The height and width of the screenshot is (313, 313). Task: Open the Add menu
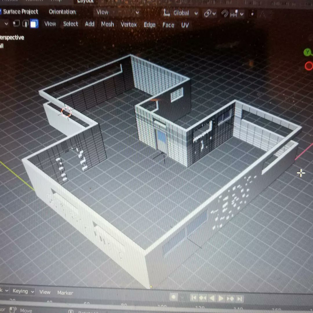(90, 24)
